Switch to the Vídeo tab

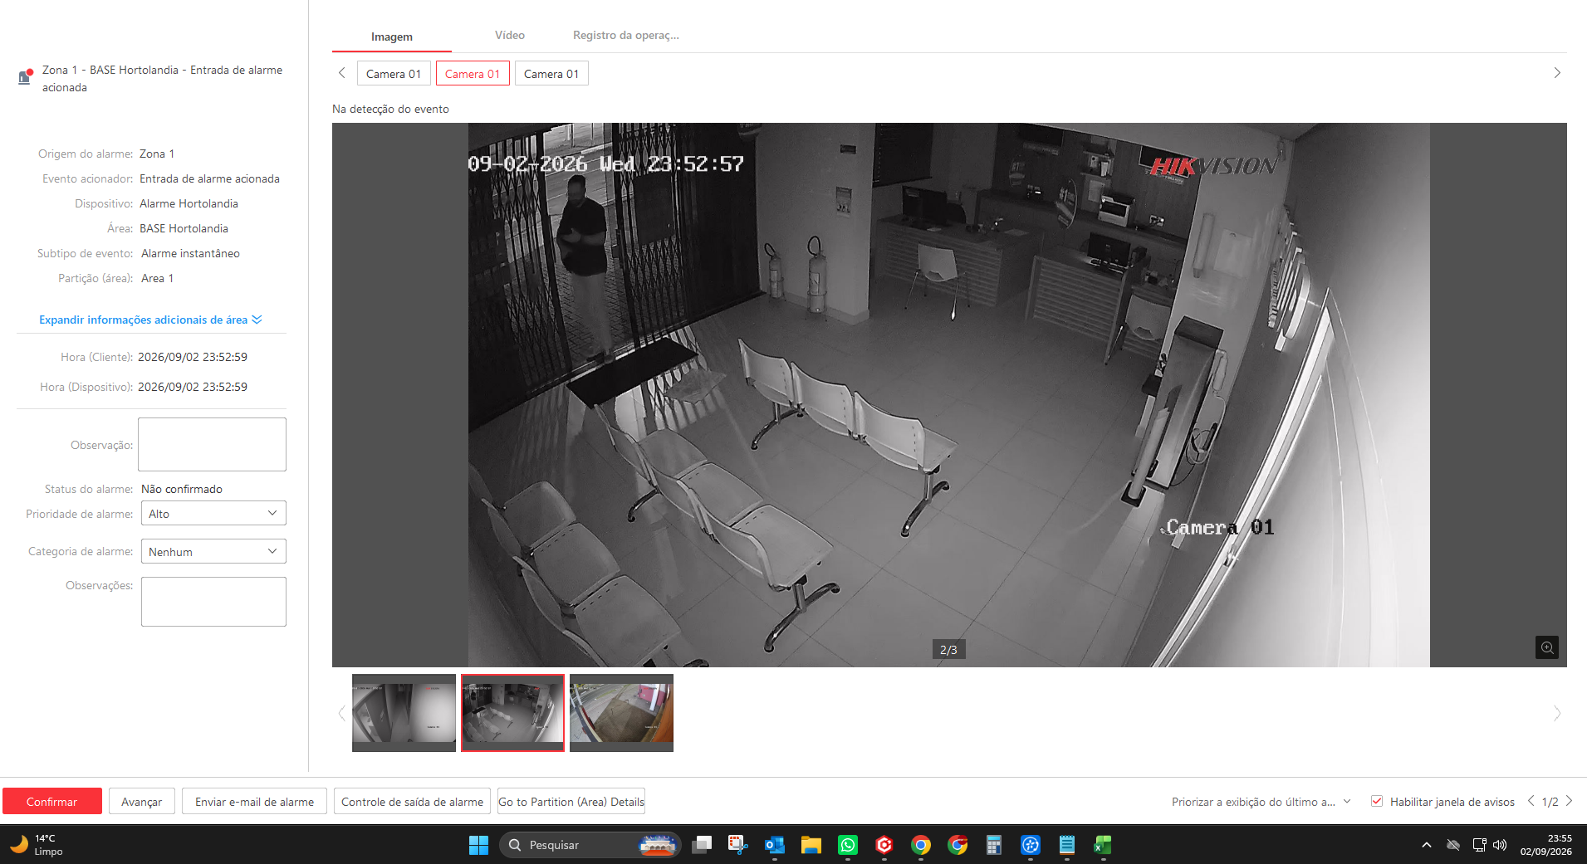510,35
